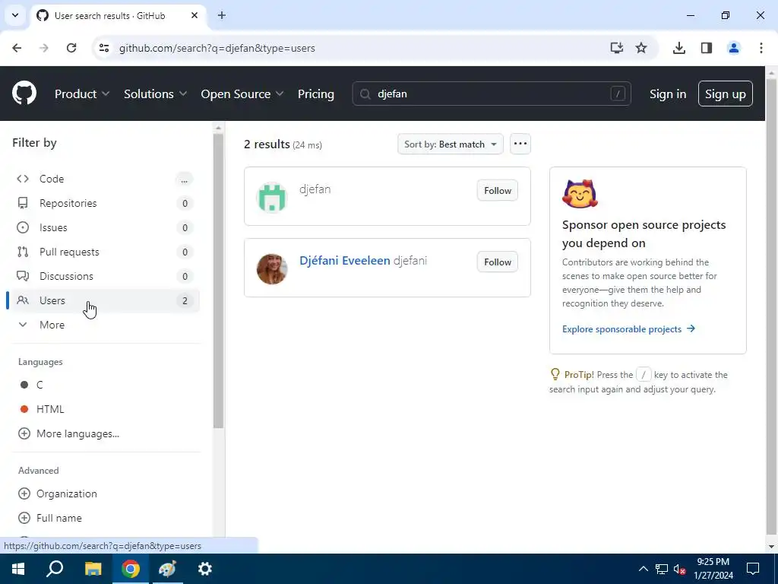Viewport: 778px width, 584px height.
Task: Click the add Full name filter plus icon
Action: 24,518
